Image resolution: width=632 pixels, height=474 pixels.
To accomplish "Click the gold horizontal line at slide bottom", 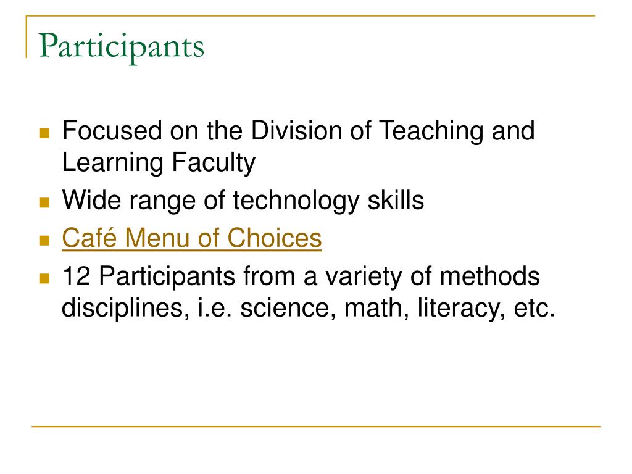I will click(316, 426).
